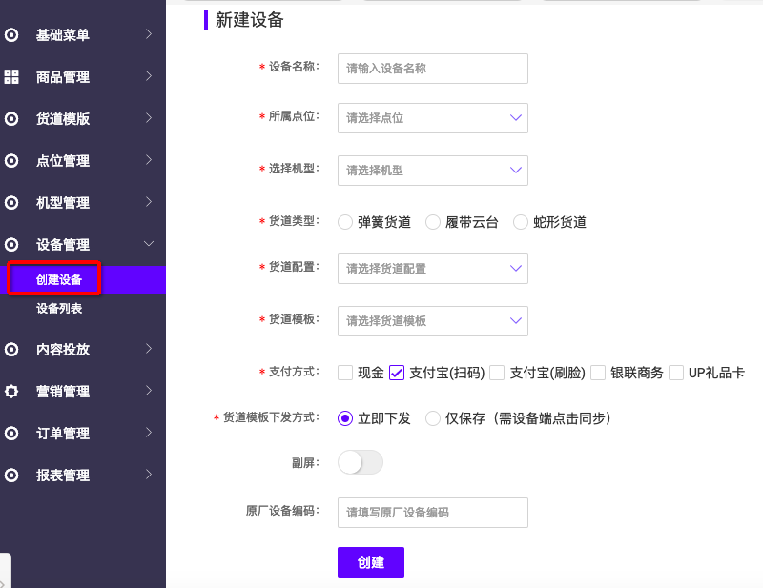Collapse the 设备管理 chevron arrow
Viewport: 763px width, 588px height.
pos(149,243)
